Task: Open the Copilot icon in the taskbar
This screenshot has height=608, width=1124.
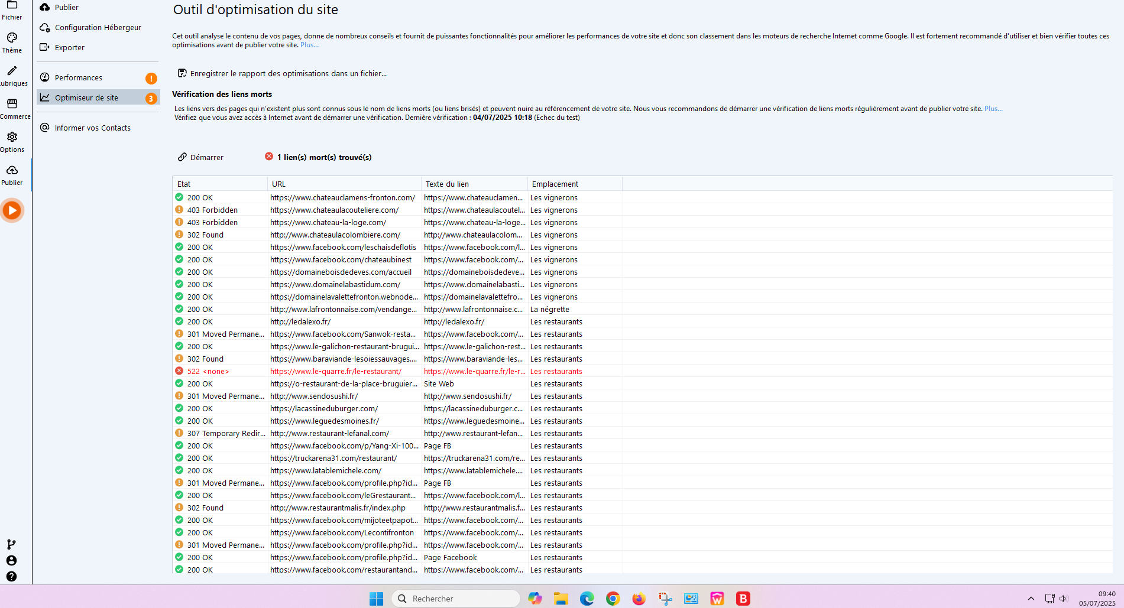Action: pos(535,599)
